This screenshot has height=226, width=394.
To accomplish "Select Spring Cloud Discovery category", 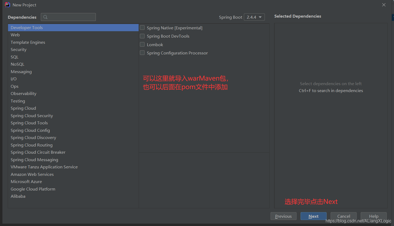I will coord(73,138).
